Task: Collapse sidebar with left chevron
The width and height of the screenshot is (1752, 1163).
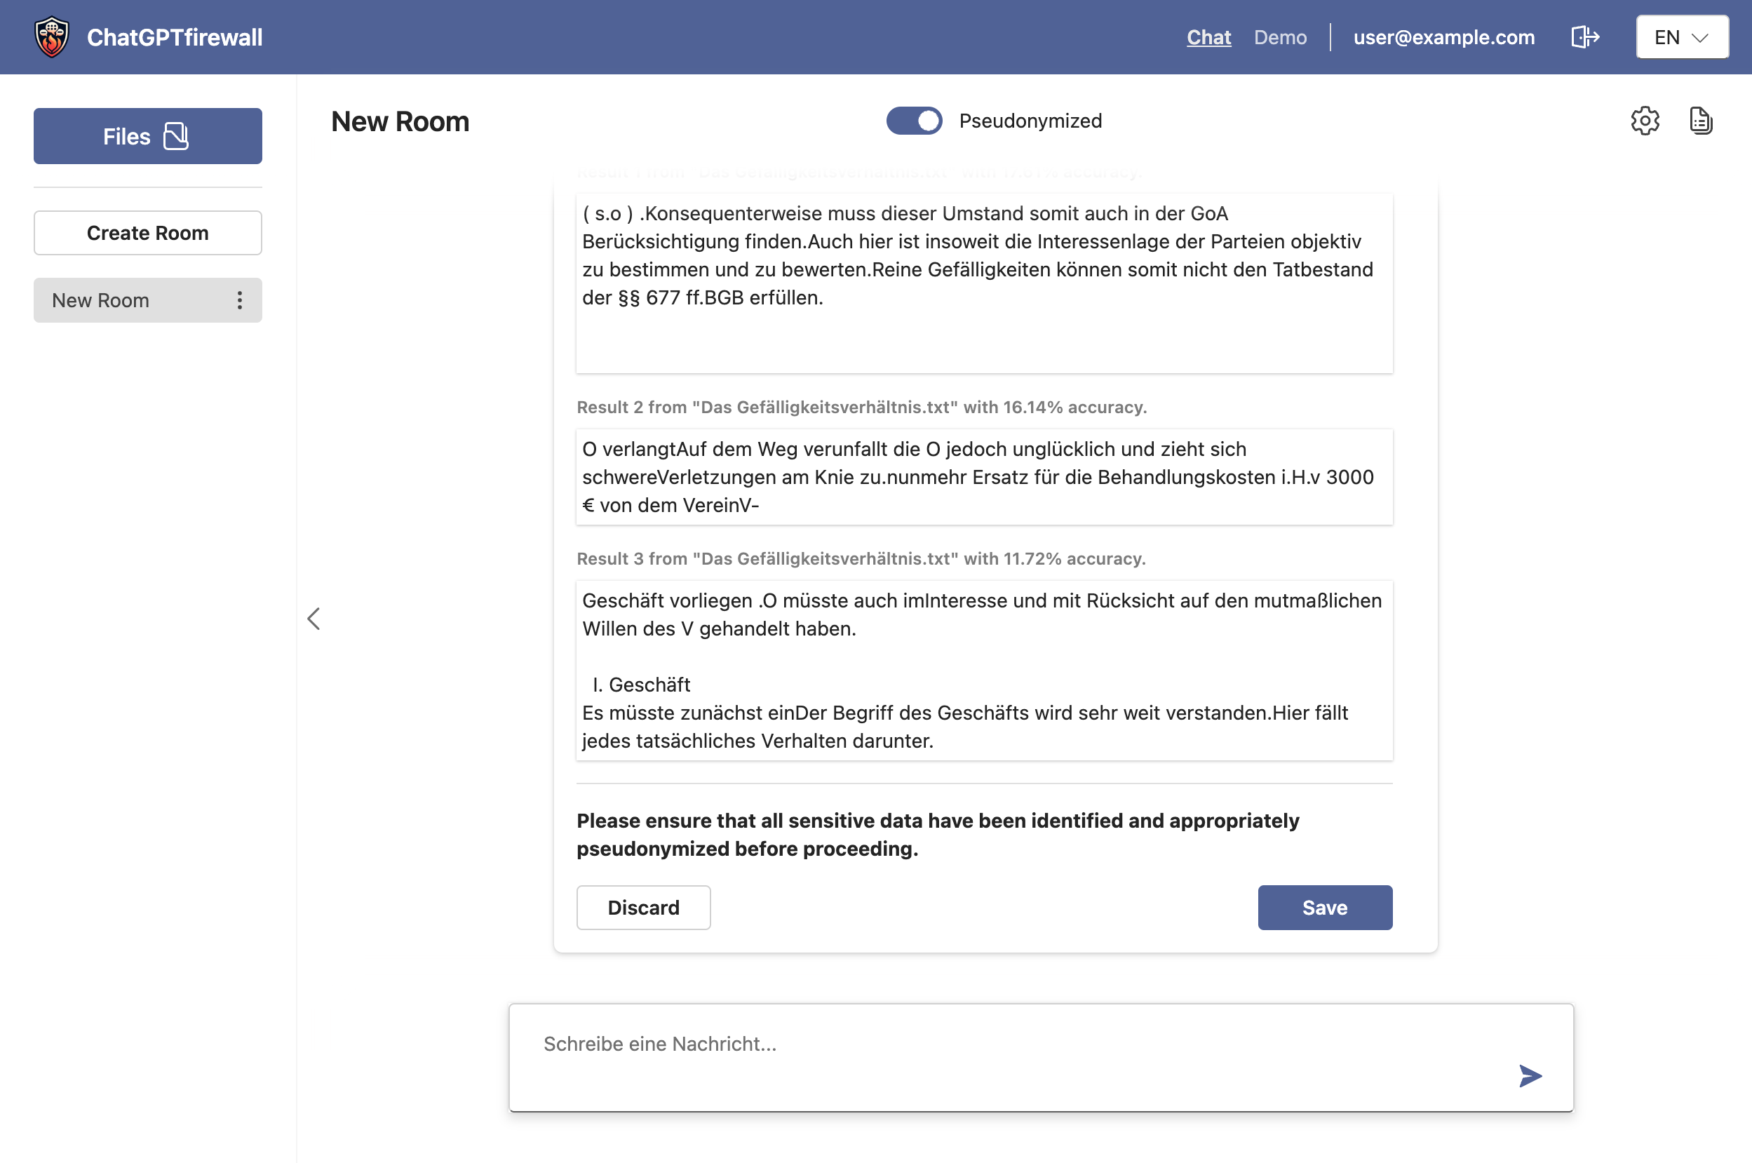Action: [314, 619]
